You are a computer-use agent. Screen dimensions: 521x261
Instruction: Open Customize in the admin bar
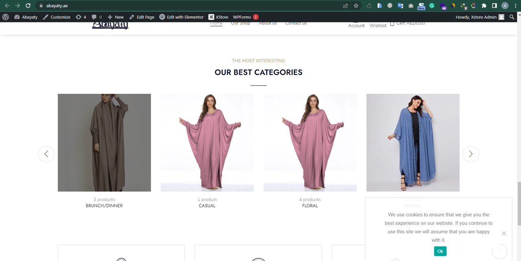[x=57, y=17]
